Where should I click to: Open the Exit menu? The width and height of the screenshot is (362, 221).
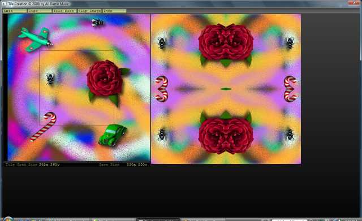pos(15,11)
